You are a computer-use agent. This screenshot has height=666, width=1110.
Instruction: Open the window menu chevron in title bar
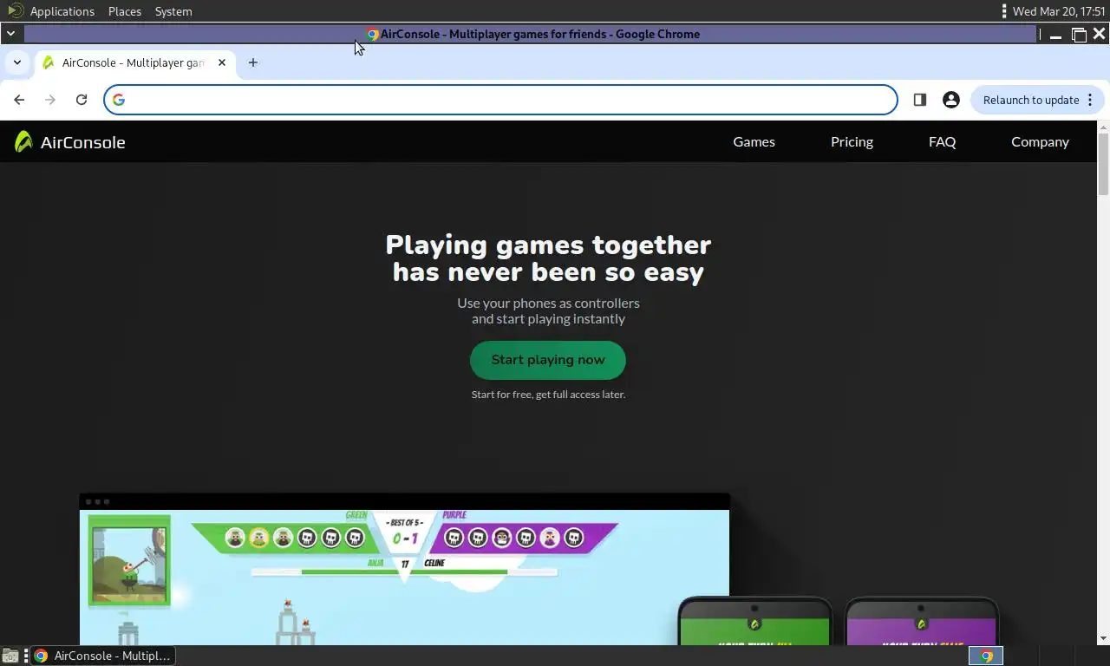(x=10, y=34)
